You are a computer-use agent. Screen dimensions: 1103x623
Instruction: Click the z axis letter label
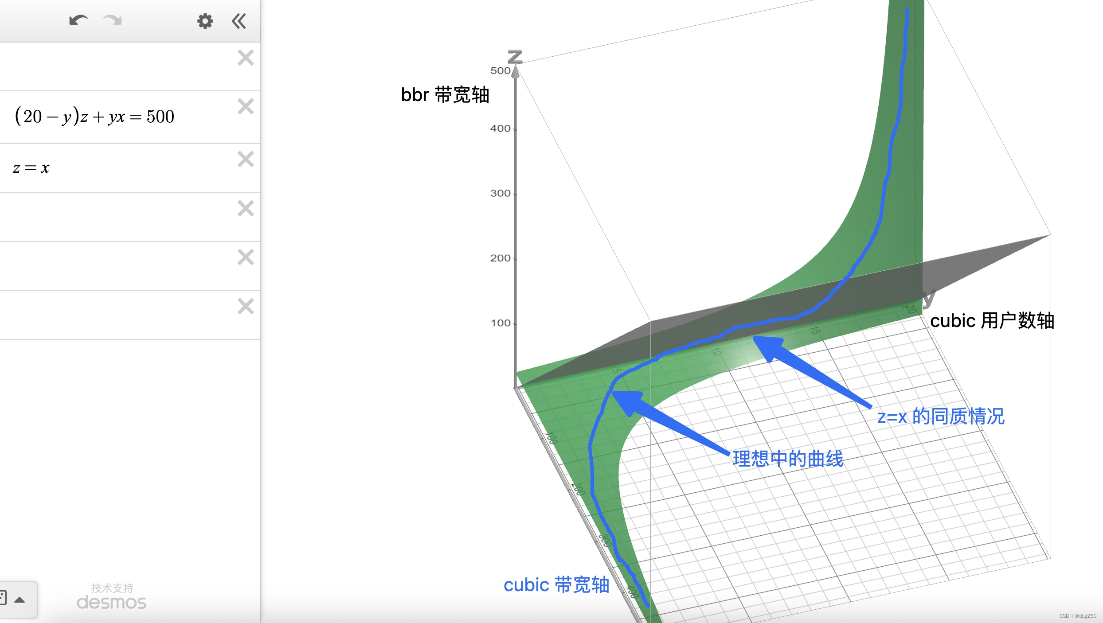point(515,57)
